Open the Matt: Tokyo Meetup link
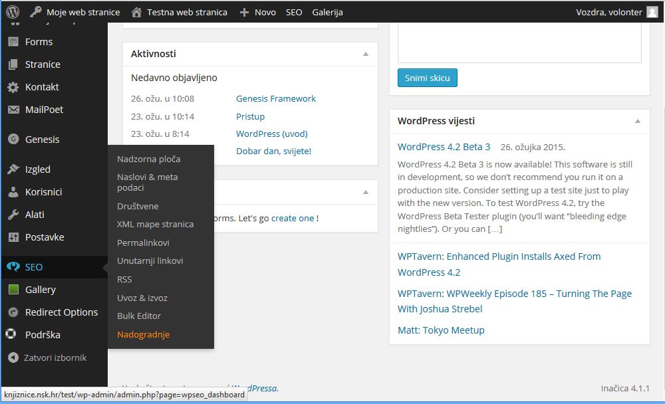This screenshot has width=665, height=404. coord(441,330)
